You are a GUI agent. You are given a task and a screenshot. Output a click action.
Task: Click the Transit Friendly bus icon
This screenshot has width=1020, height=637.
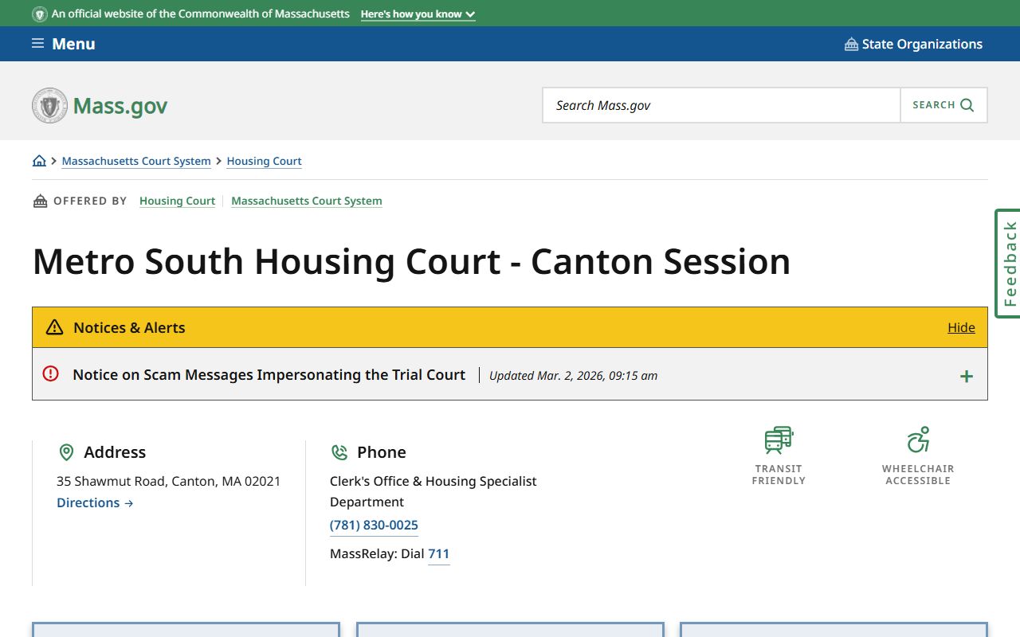(779, 440)
